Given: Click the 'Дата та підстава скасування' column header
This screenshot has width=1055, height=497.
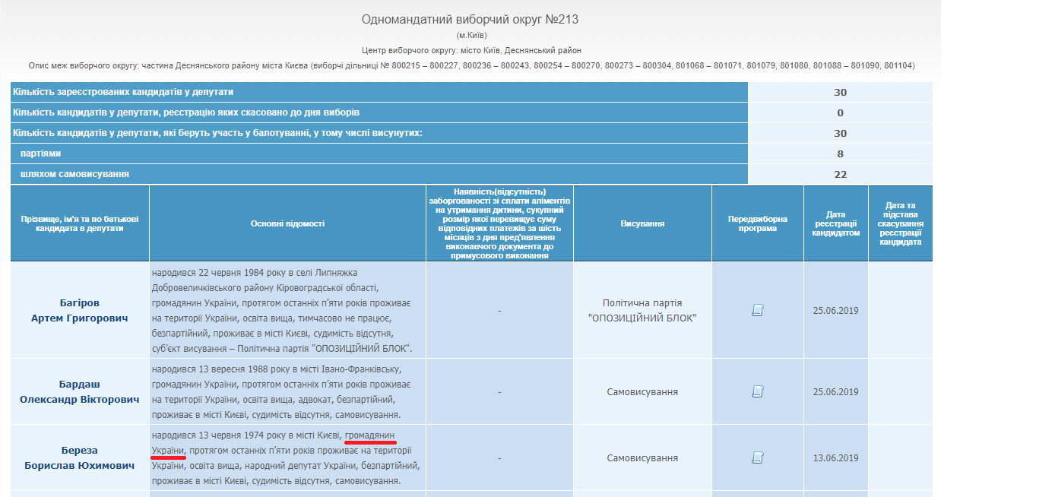Looking at the screenshot, I should [900, 223].
